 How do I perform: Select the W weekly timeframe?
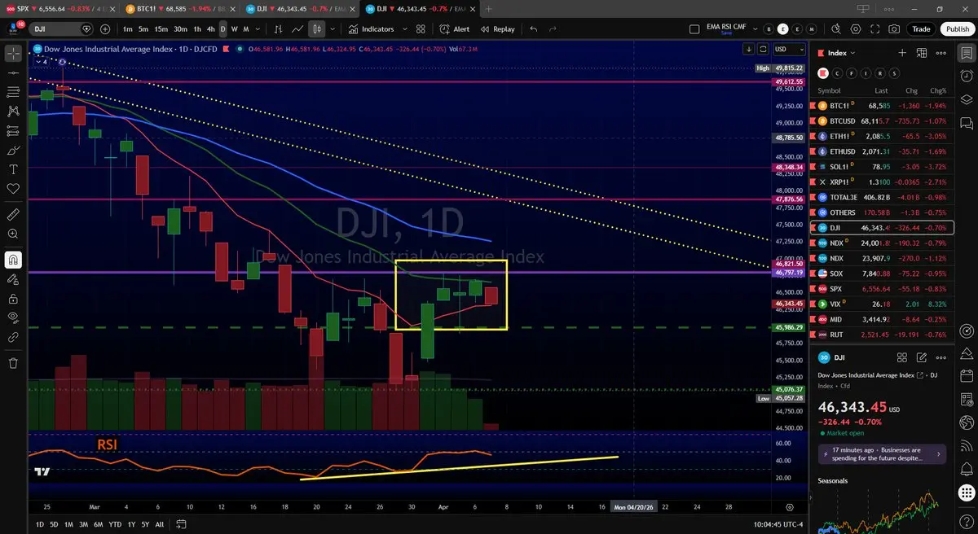pyautogui.click(x=235, y=28)
